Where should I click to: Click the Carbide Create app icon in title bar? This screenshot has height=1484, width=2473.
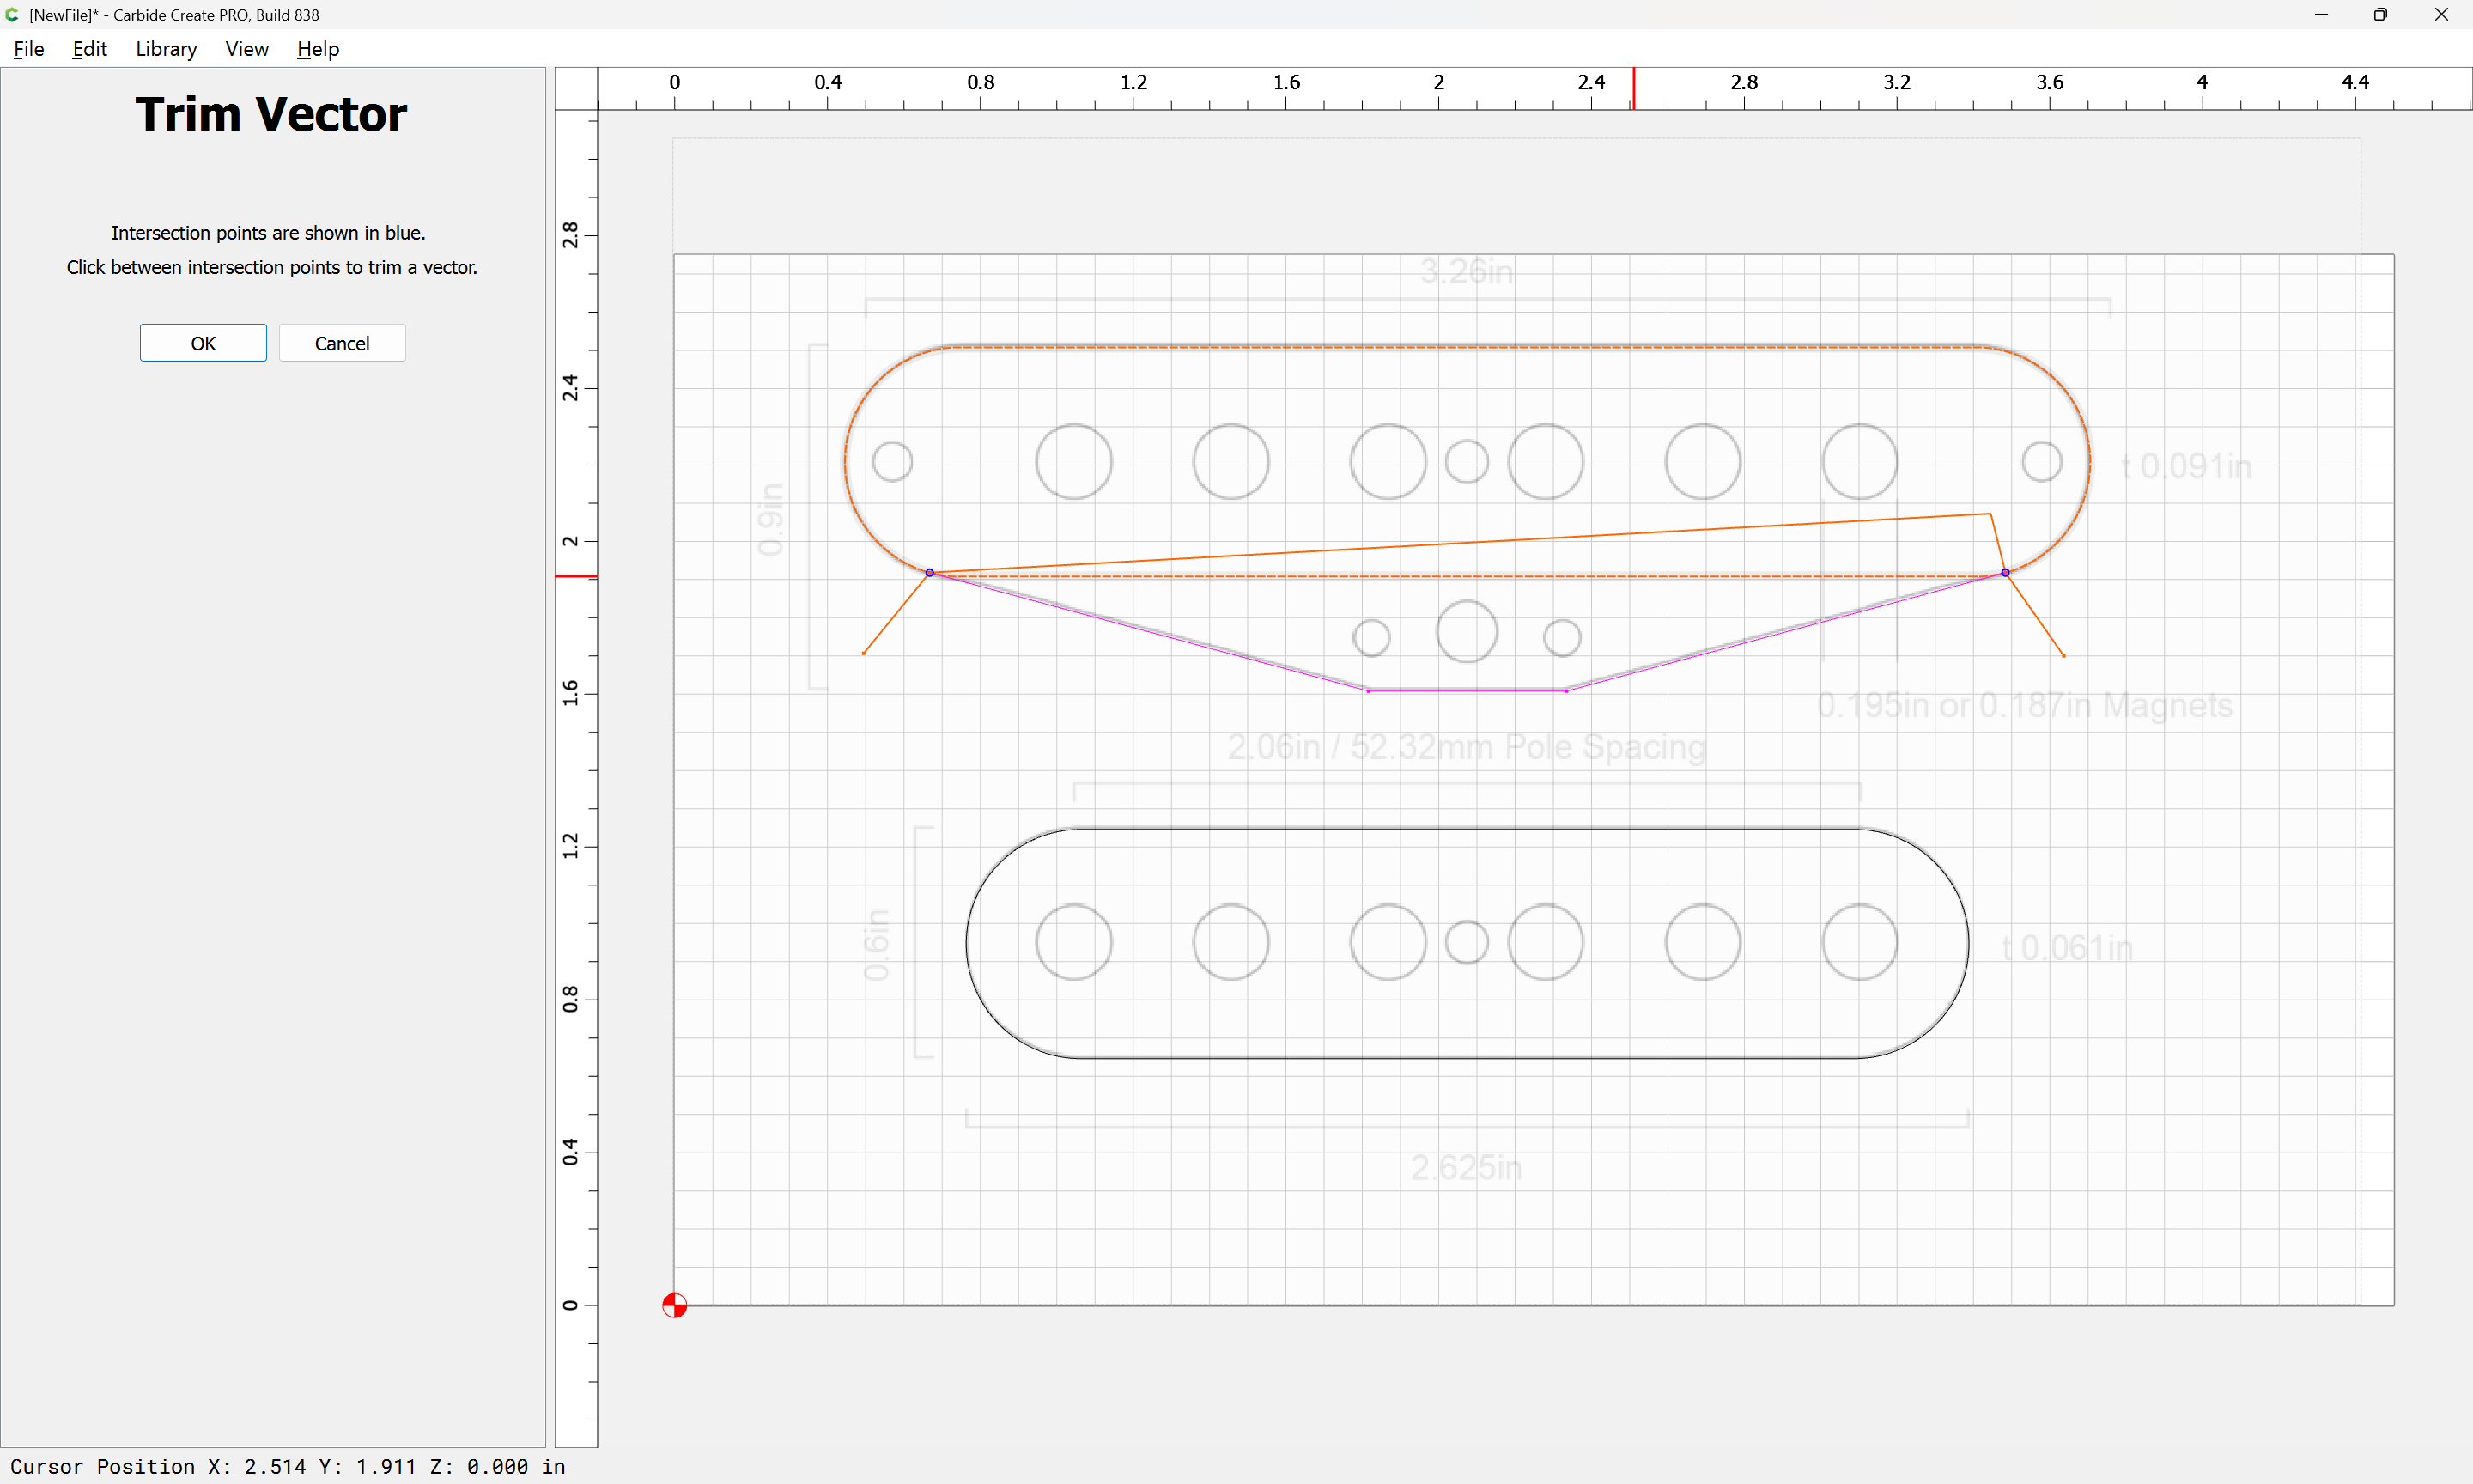[13, 15]
